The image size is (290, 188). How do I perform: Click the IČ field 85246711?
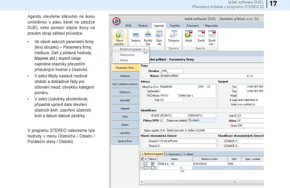pyautogui.click(x=174, y=116)
